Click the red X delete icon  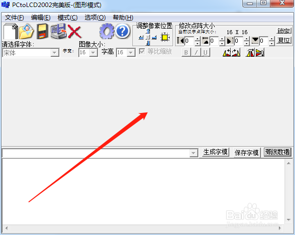click(74, 32)
